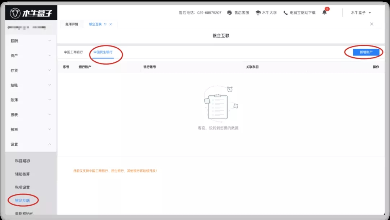The width and height of the screenshot is (390, 220).
Task: Click 电销宝驱动下载 phone download link
Action: (x=299, y=13)
